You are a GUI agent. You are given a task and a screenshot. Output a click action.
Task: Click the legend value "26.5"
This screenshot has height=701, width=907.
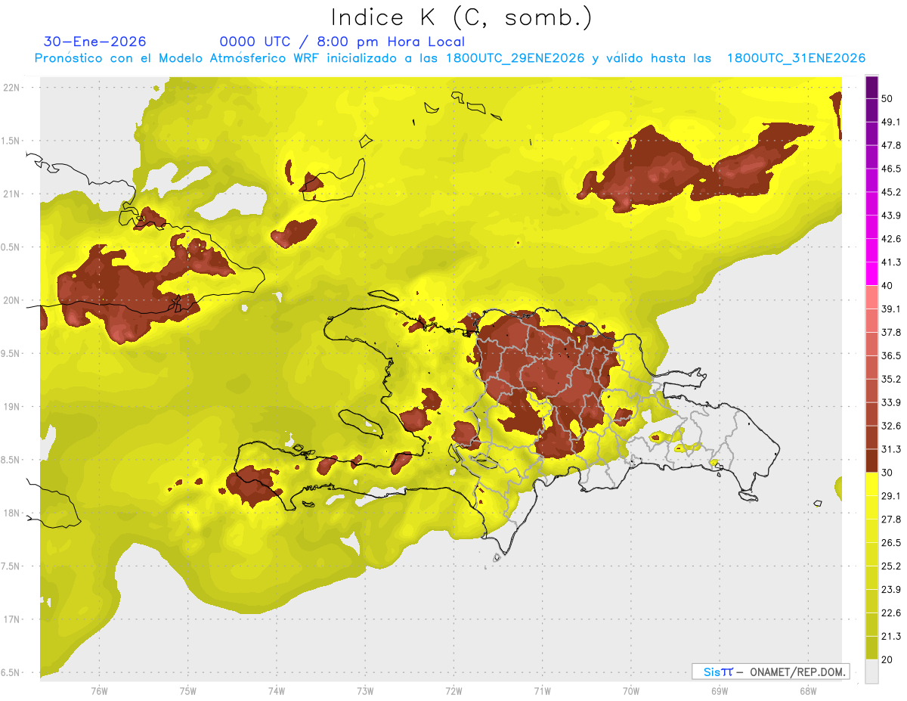(x=891, y=542)
